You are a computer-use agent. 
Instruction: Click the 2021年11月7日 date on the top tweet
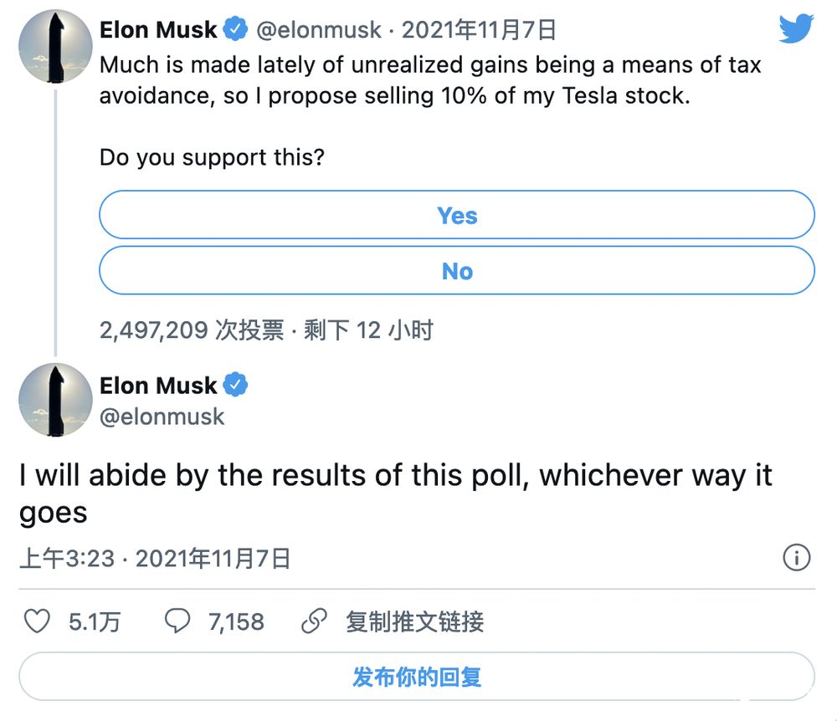479,30
